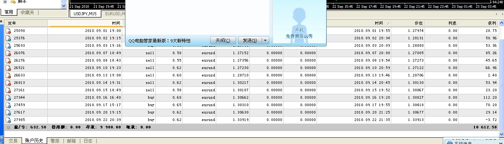Click order icon for ticket 27344
Screen dimensions: 504x144
8,98
